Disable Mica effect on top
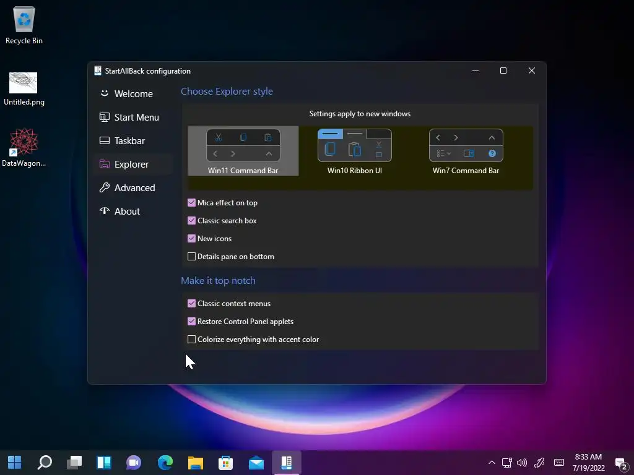 coord(192,203)
